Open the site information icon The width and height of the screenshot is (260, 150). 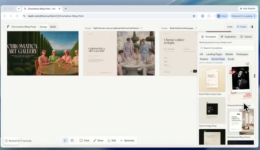pos(24,16)
